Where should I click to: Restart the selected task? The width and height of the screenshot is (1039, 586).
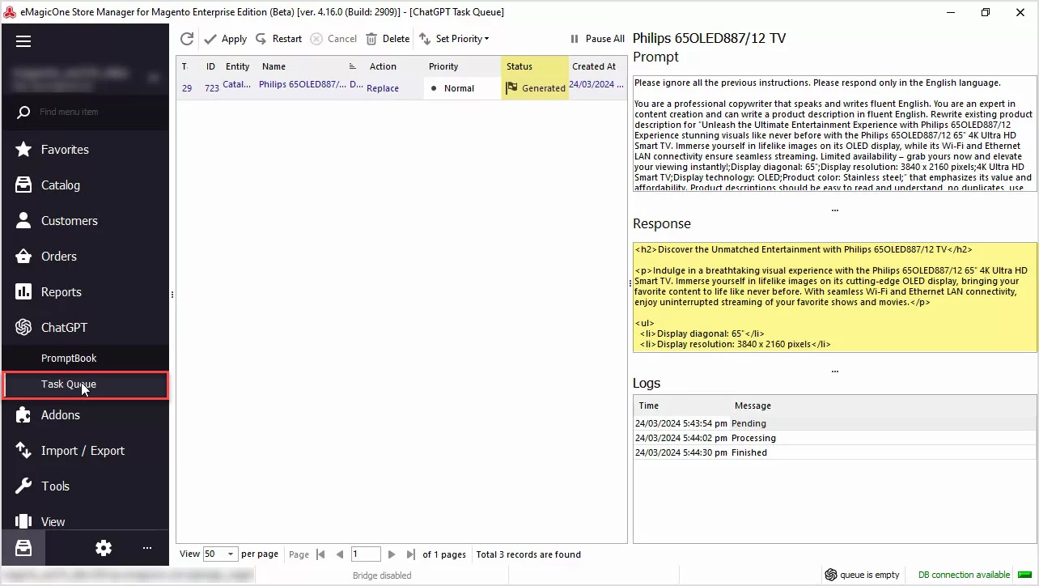coord(278,39)
